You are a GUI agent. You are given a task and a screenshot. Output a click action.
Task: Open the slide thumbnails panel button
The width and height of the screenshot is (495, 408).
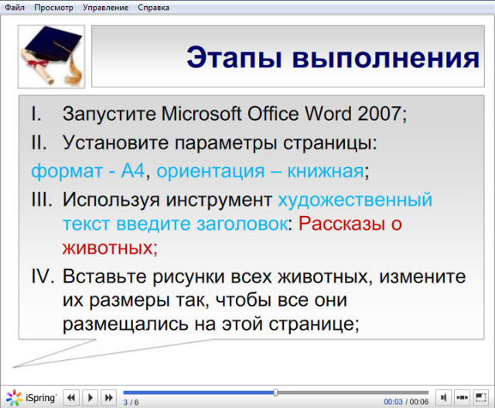462,397
